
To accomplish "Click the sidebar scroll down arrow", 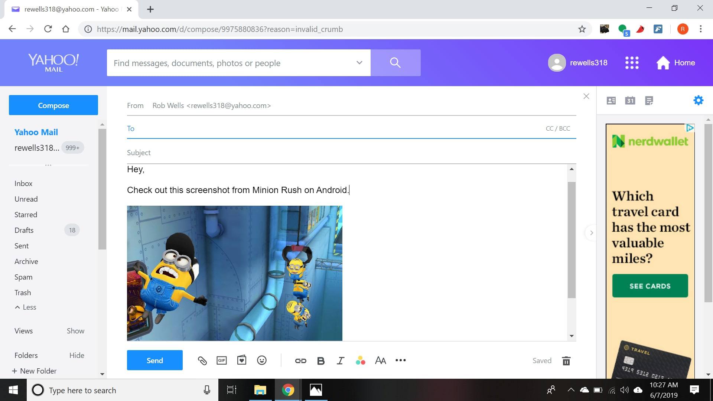I will (x=102, y=374).
